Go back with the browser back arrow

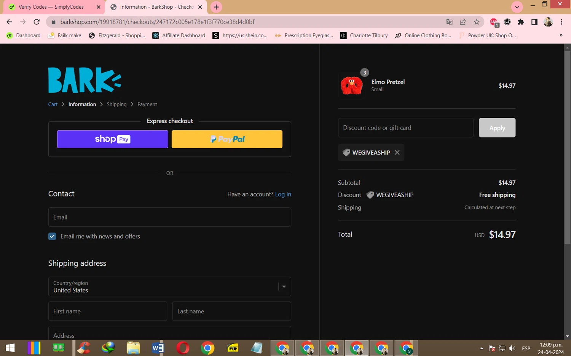coord(10,22)
